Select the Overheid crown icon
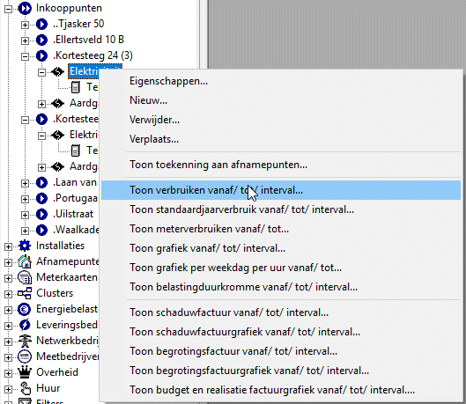This screenshot has width=466, height=404. (x=25, y=372)
